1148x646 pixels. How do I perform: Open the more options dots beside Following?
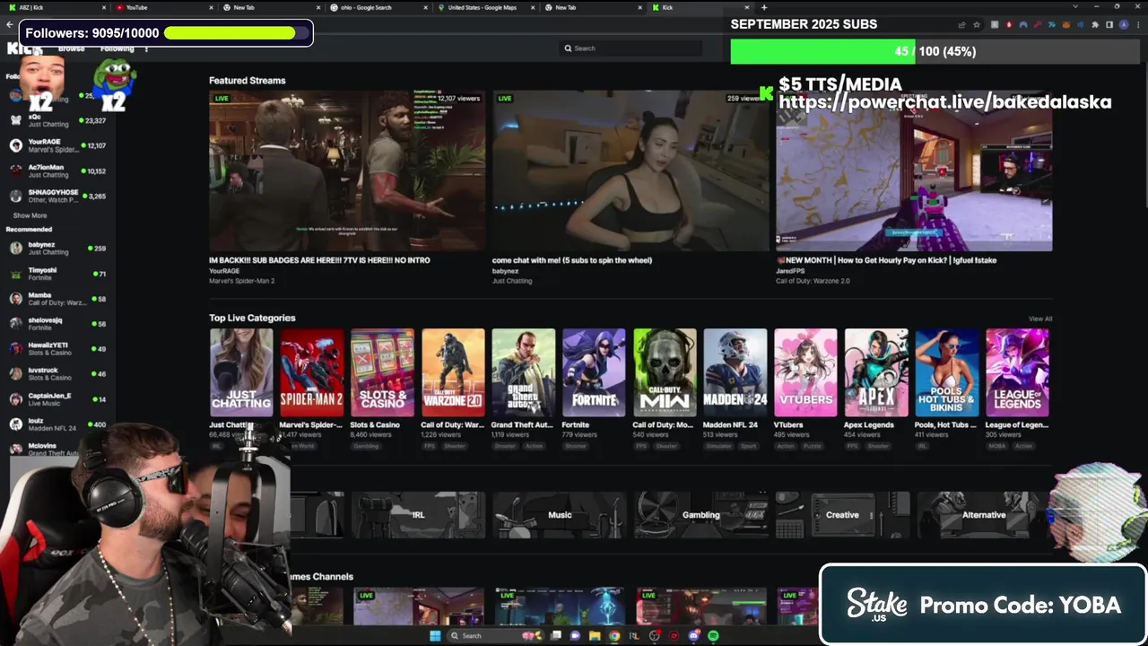146,48
